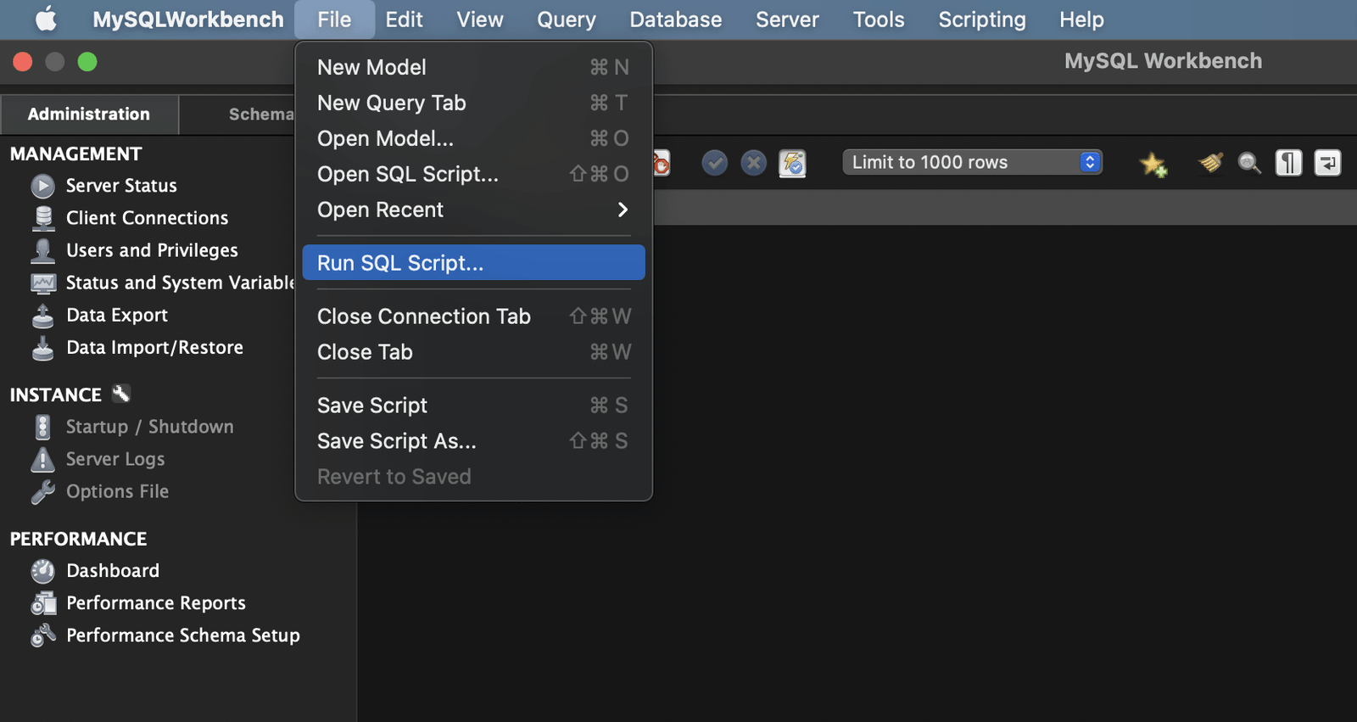The width and height of the screenshot is (1357, 722).
Task: Open Performance Reports
Action: pyautogui.click(x=156, y=603)
